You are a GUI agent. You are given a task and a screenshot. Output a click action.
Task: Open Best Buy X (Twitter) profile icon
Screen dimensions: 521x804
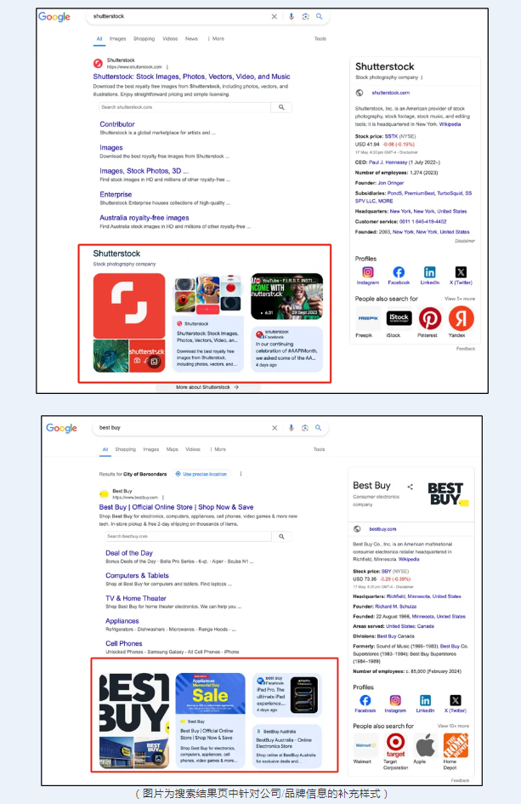pos(456,700)
